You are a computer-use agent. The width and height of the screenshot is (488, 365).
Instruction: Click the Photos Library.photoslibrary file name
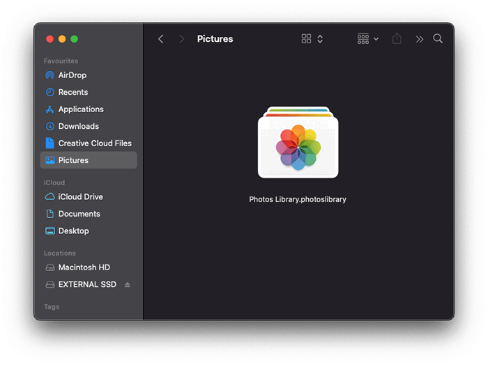click(x=298, y=199)
